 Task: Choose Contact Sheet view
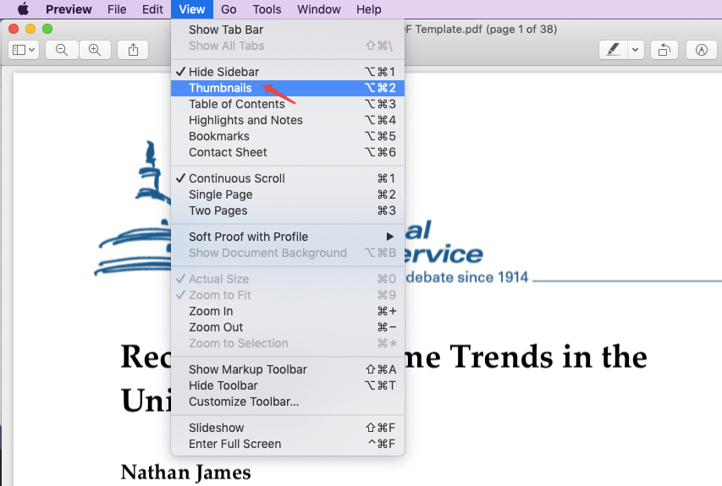287,152
